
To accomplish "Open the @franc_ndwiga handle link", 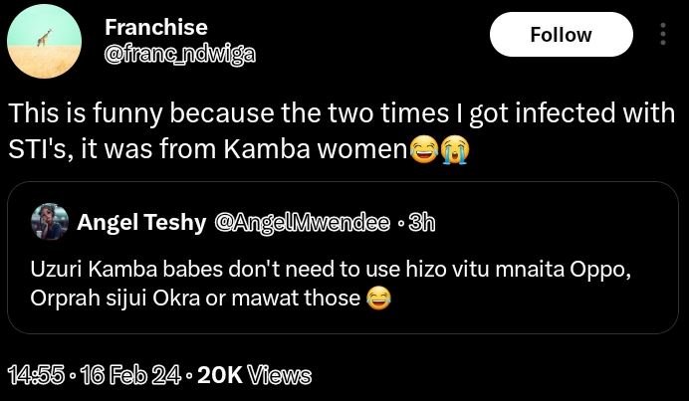I will click(179, 54).
